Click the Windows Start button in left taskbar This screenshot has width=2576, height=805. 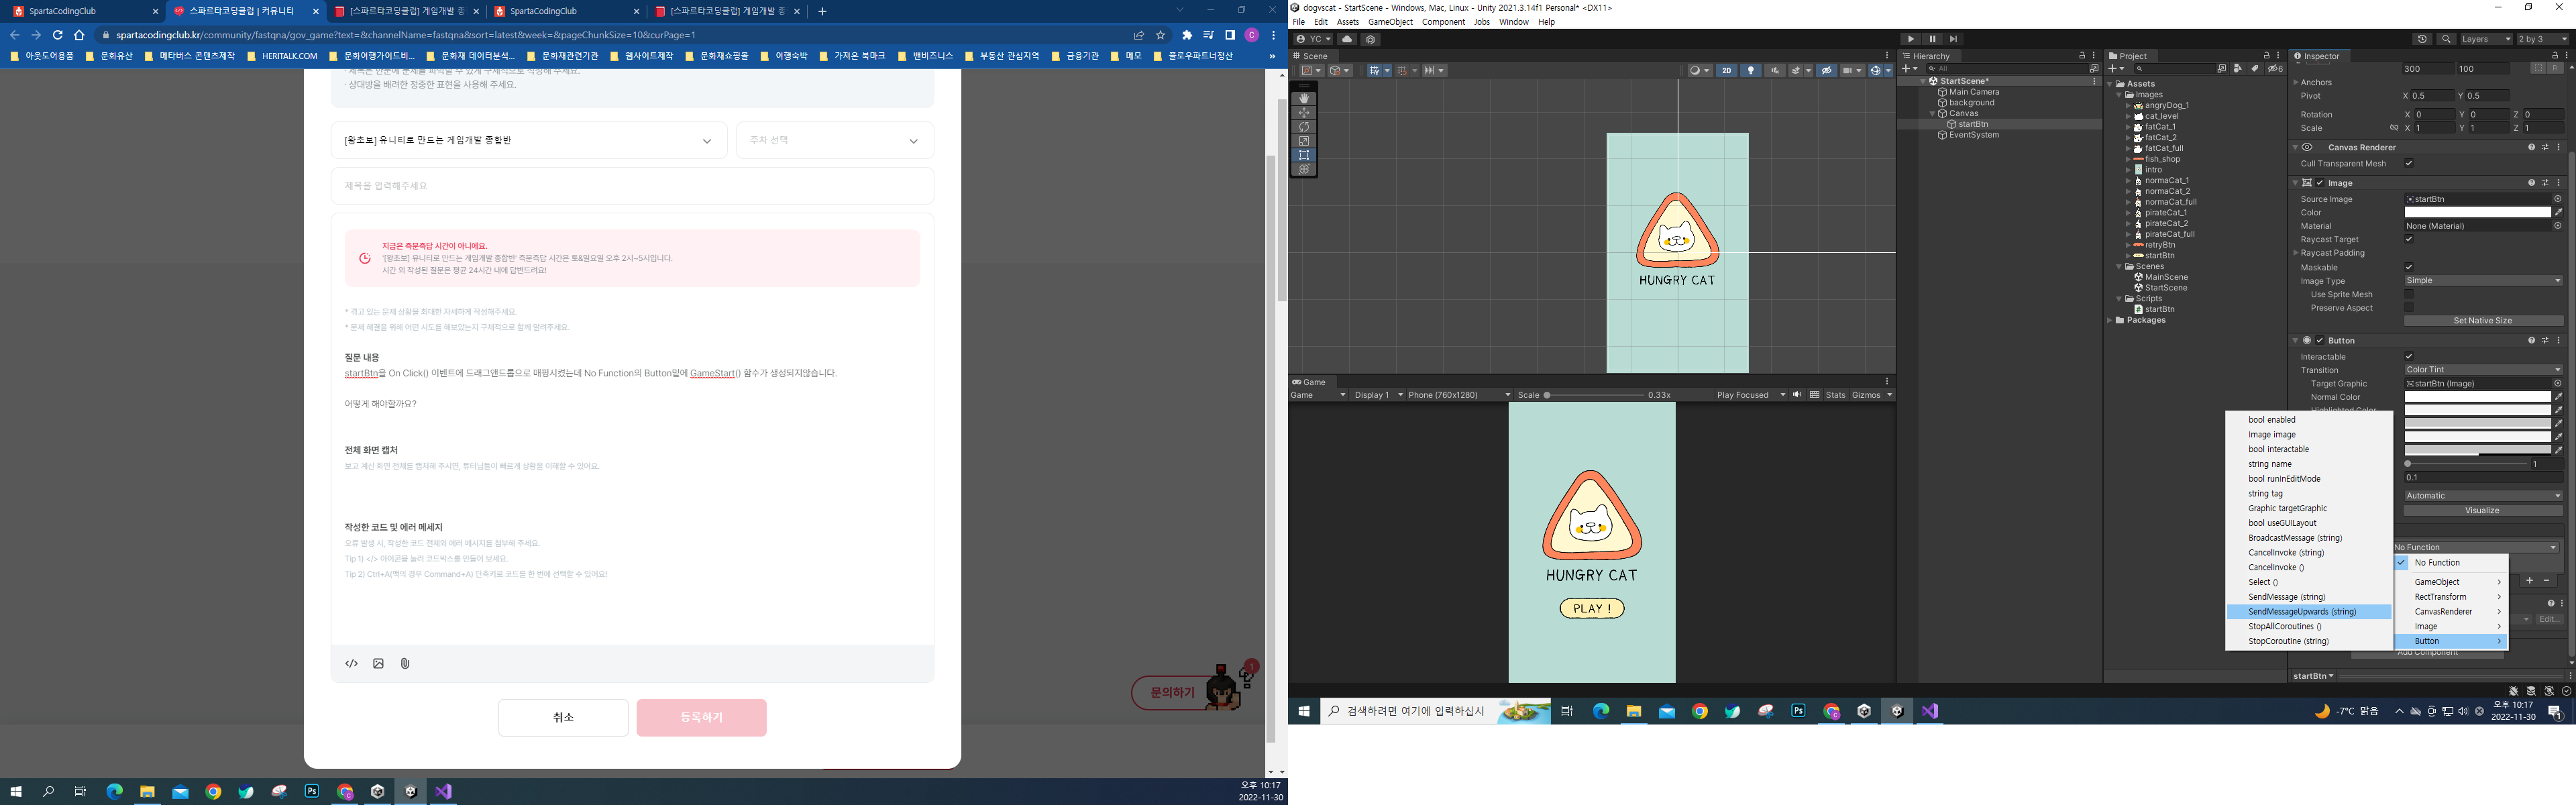16,792
